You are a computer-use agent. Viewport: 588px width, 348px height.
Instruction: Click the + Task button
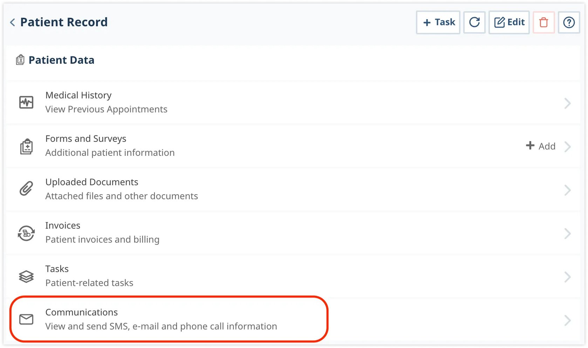(x=438, y=22)
